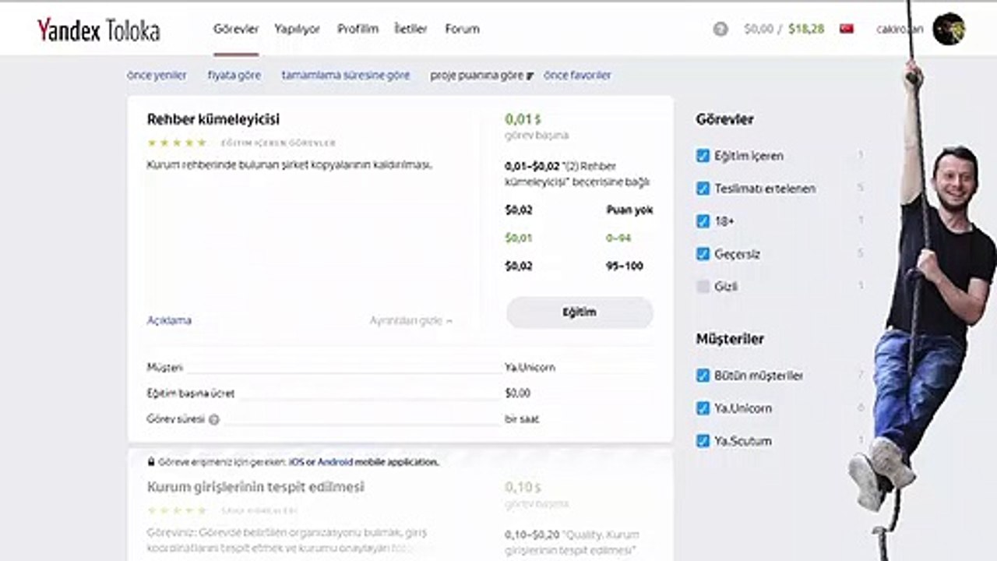Click the 'bir saat' task duration value

coord(521,419)
